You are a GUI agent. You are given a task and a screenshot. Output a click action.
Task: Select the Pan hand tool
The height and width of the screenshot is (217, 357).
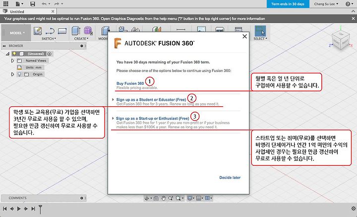(x=163, y=198)
